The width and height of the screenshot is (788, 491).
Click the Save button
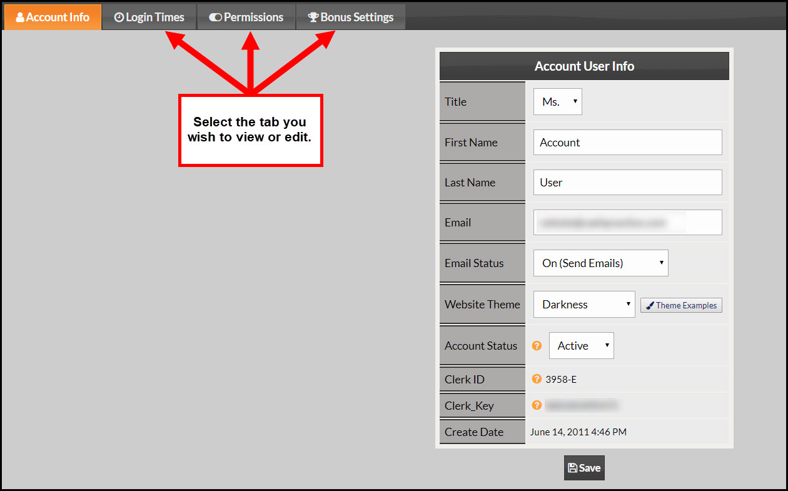[x=584, y=467]
